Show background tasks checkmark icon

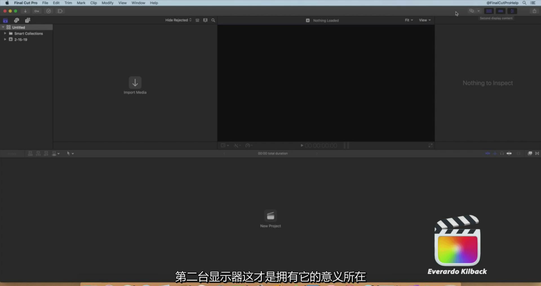(48, 11)
